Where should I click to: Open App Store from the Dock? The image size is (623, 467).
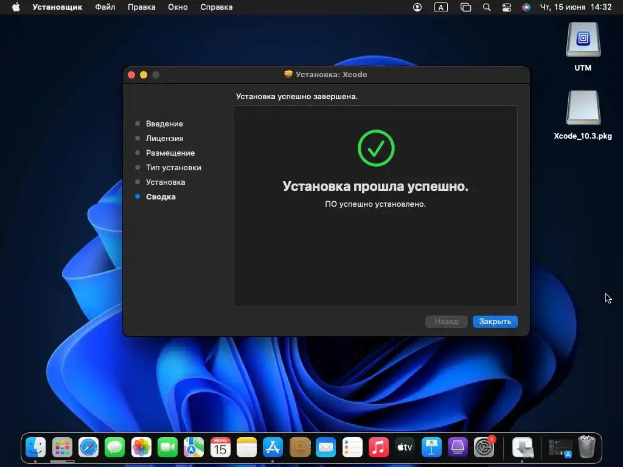273,448
